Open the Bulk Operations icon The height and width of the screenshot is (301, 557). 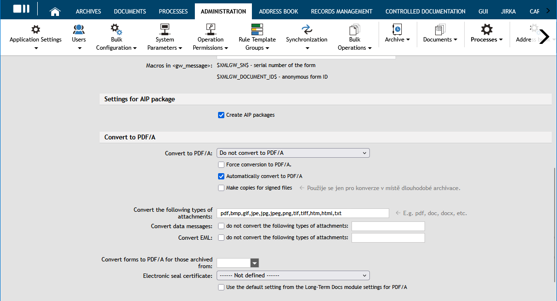click(x=354, y=29)
